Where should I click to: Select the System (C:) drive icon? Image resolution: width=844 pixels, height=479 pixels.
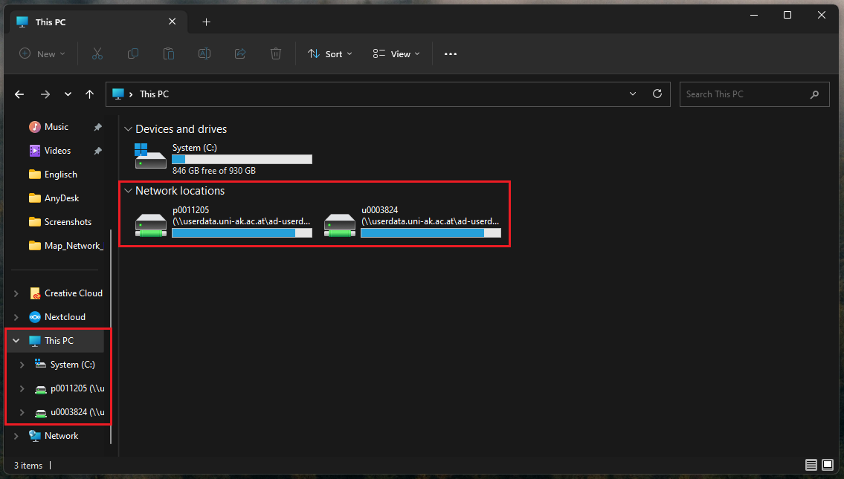[150, 157]
